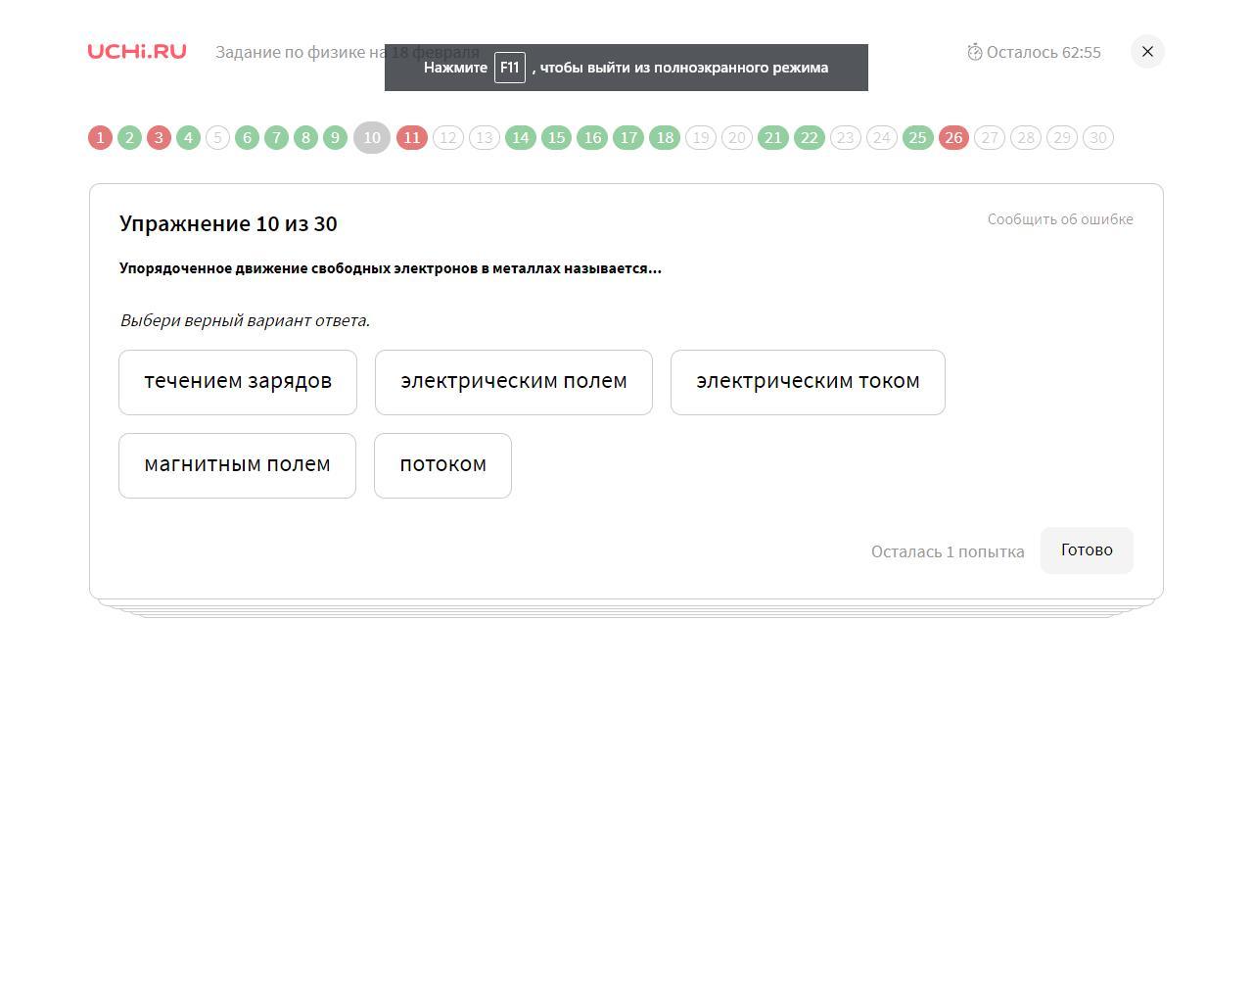This screenshot has height=1003, width=1253.
Task: Go to exercise 30
Action: pyautogui.click(x=1098, y=138)
